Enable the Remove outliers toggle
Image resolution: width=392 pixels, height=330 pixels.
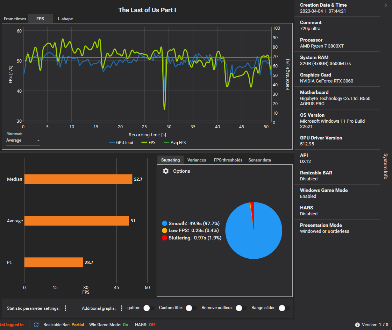241,308
